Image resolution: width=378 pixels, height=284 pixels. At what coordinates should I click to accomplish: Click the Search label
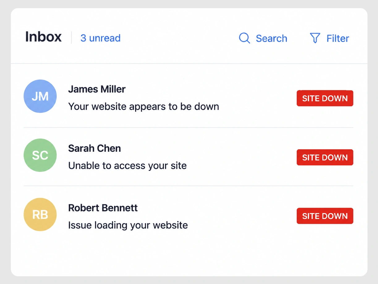pos(271,38)
